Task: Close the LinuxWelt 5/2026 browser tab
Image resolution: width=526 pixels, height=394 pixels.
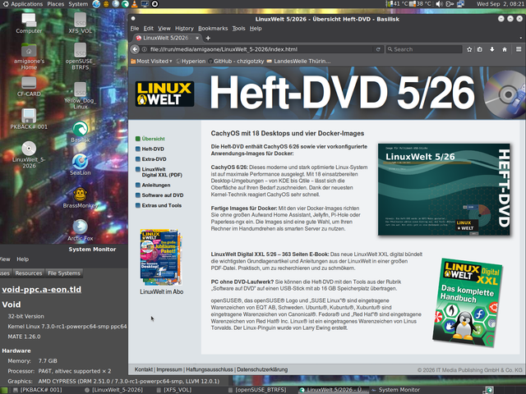Action: click(x=197, y=38)
